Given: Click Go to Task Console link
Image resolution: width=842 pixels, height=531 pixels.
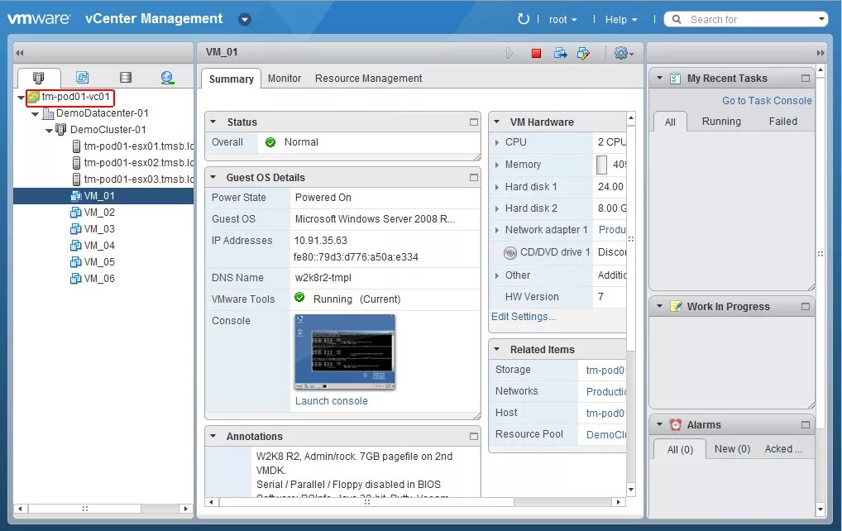Looking at the screenshot, I should (767, 100).
